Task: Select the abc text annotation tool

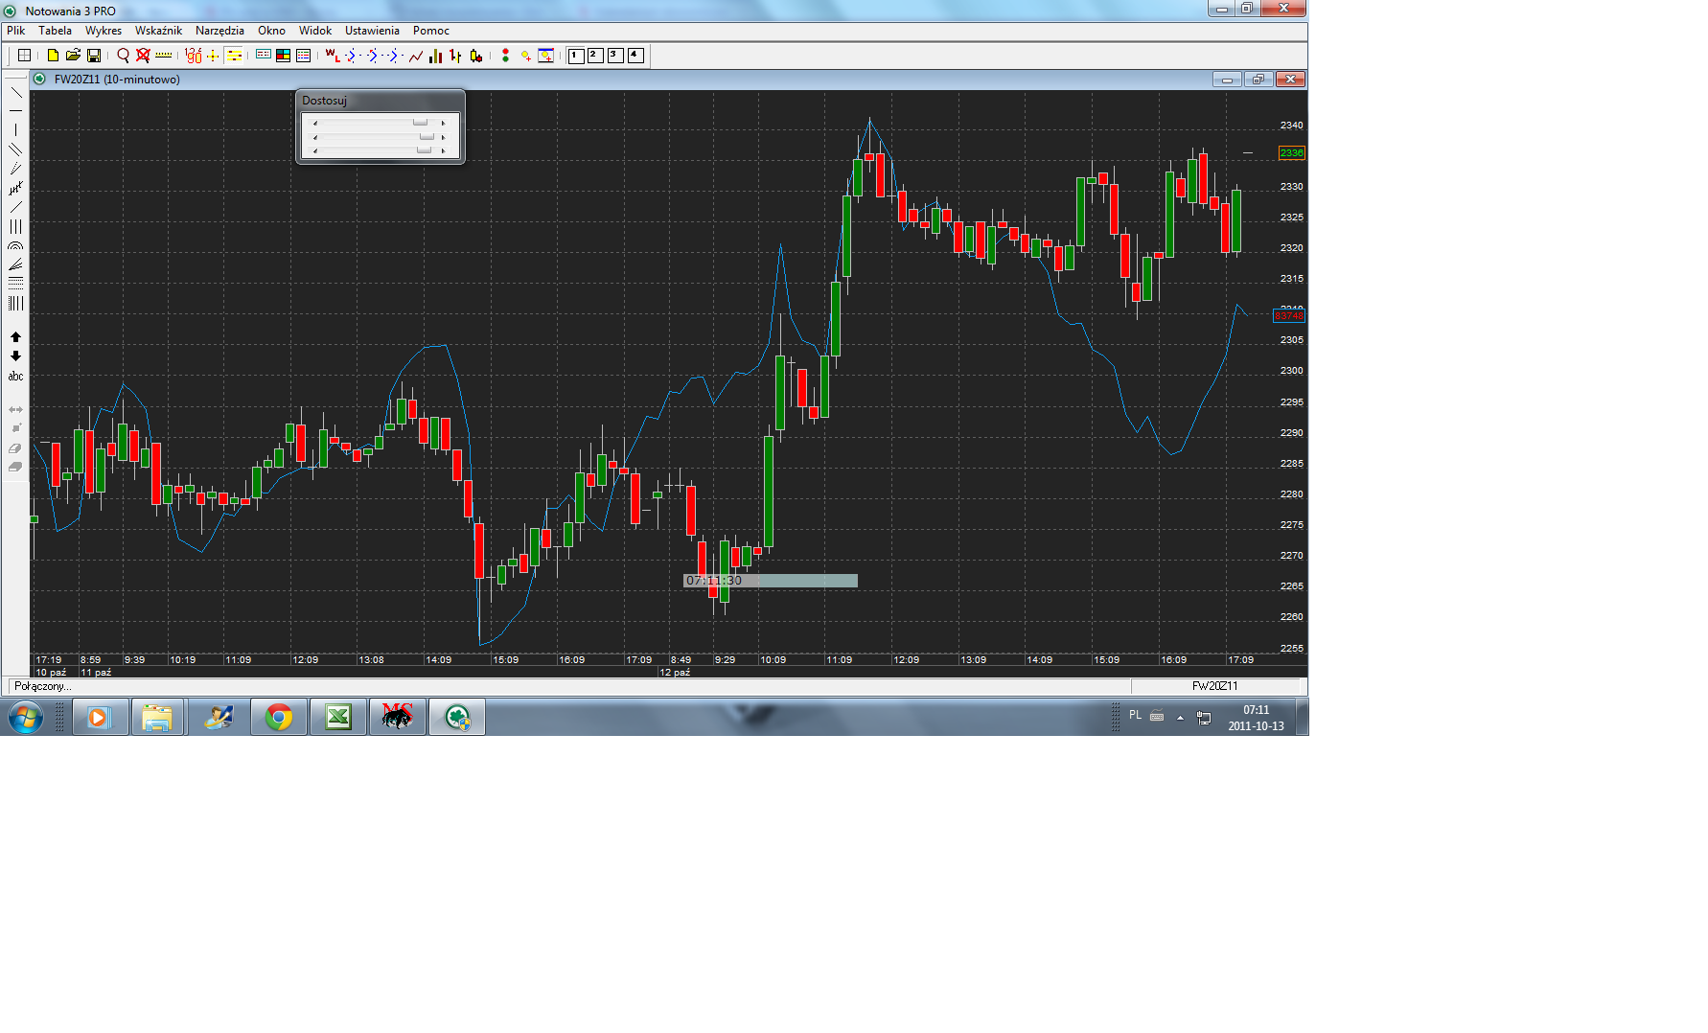Action: tap(15, 377)
